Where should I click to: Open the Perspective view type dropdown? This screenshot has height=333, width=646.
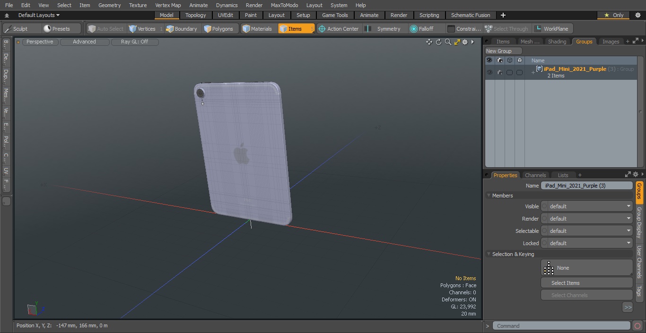pyautogui.click(x=40, y=42)
